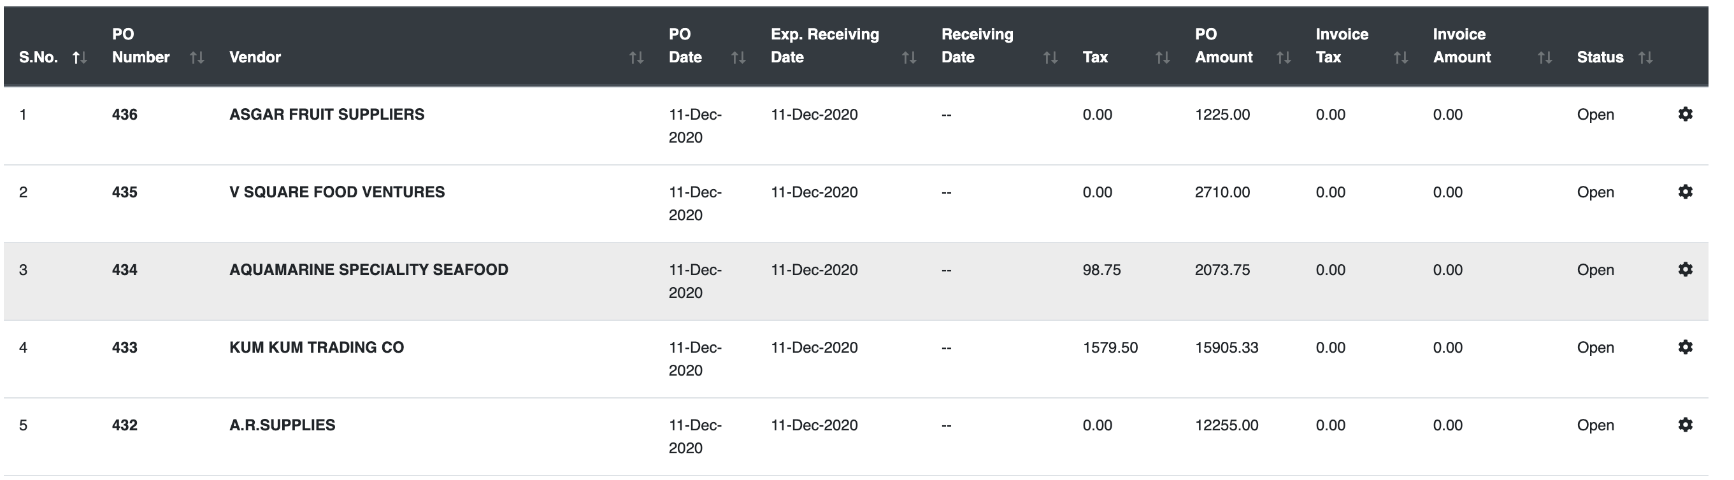Click vendor KUM KUM TRADING CO
This screenshot has width=1734, height=480.
(317, 347)
